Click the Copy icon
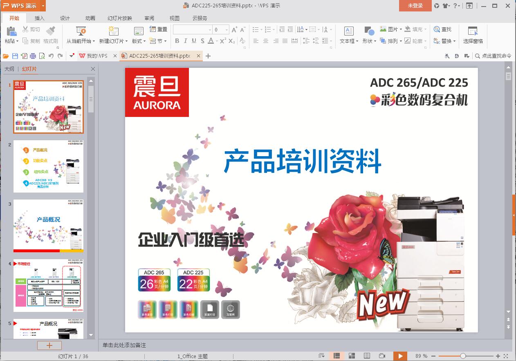 coord(25,41)
